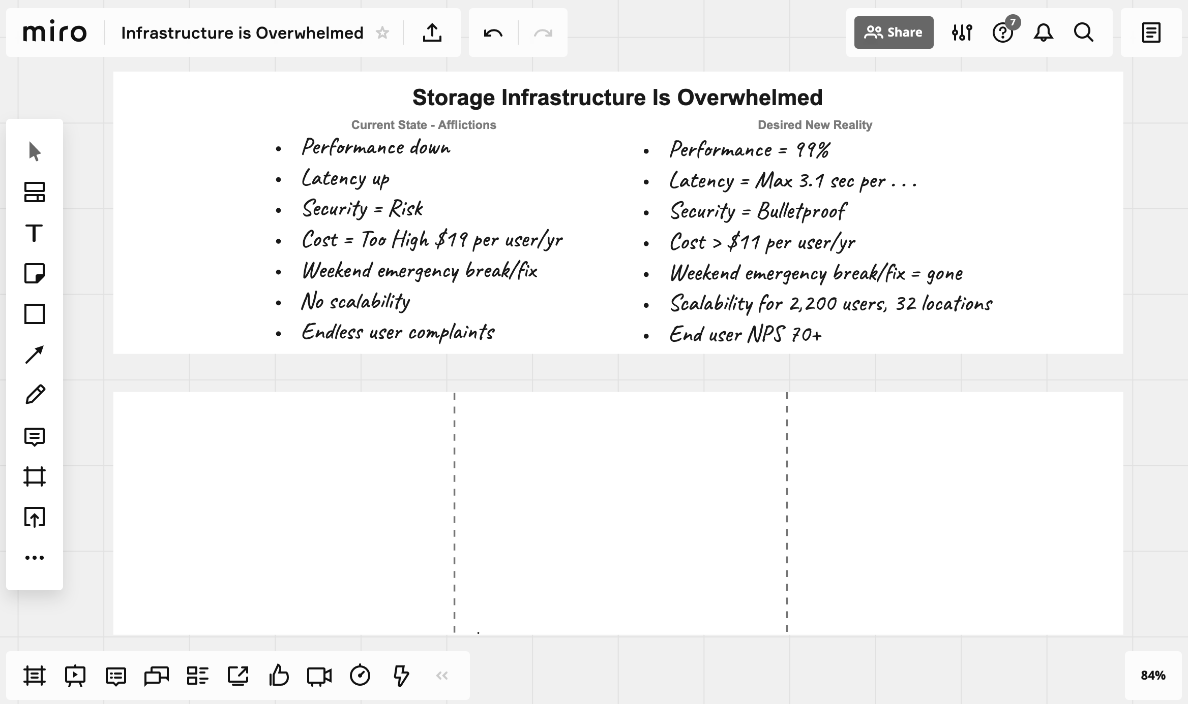Select the connection line arrow tool
This screenshot has height=704, width=1188.
pyautogui.click(x=35, y=355)
